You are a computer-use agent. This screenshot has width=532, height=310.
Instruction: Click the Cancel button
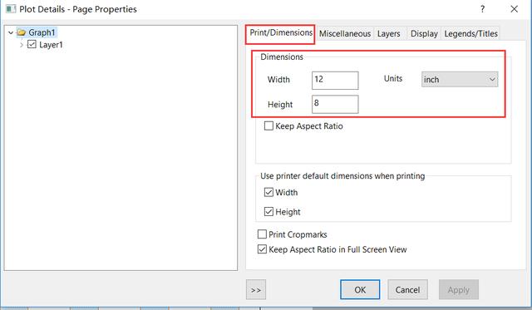(407, 290)
